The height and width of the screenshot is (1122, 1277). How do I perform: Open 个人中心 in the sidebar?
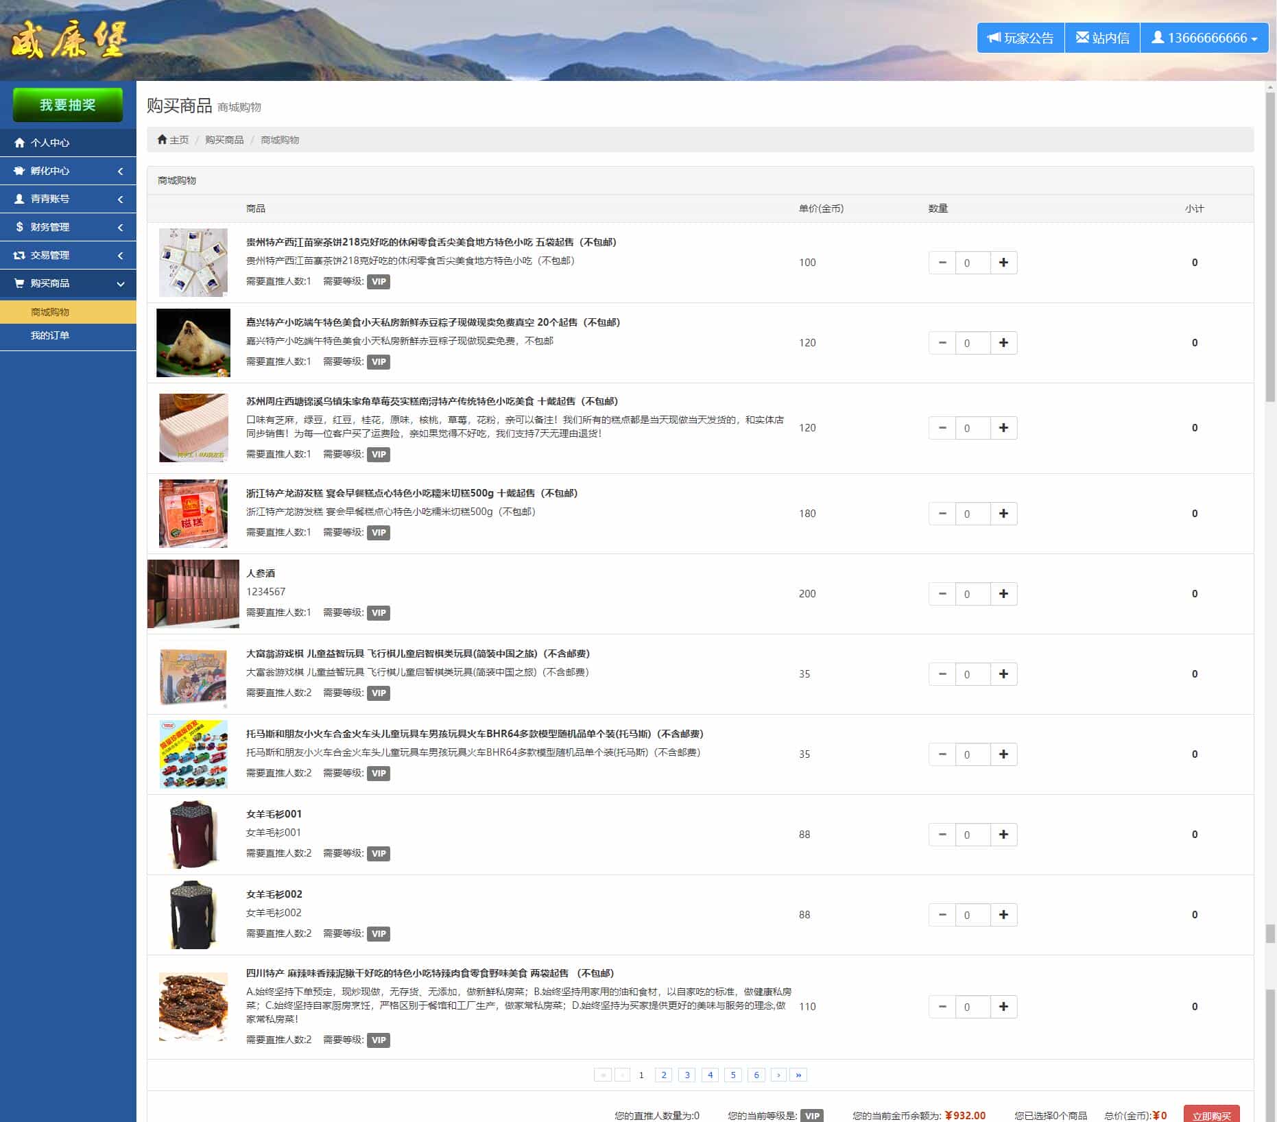[x=68, y=143]
